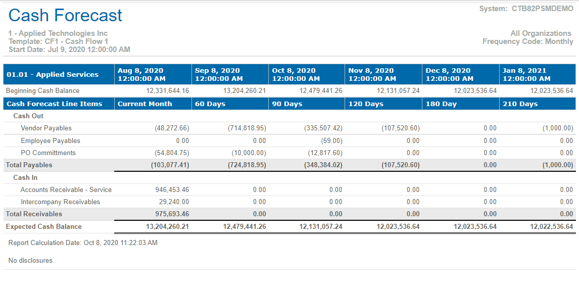Select the 01.01 - Applied Services header
579x289 pixels.
[x=53, y=74]
